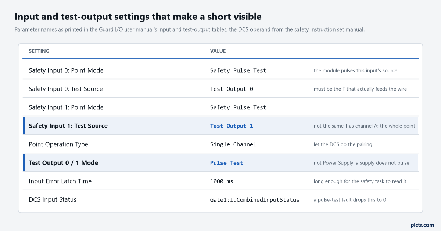This screenshot has height=231, width=441.
Task: Click the blue 'Pulse Test' value
Action: click(227, 163)
